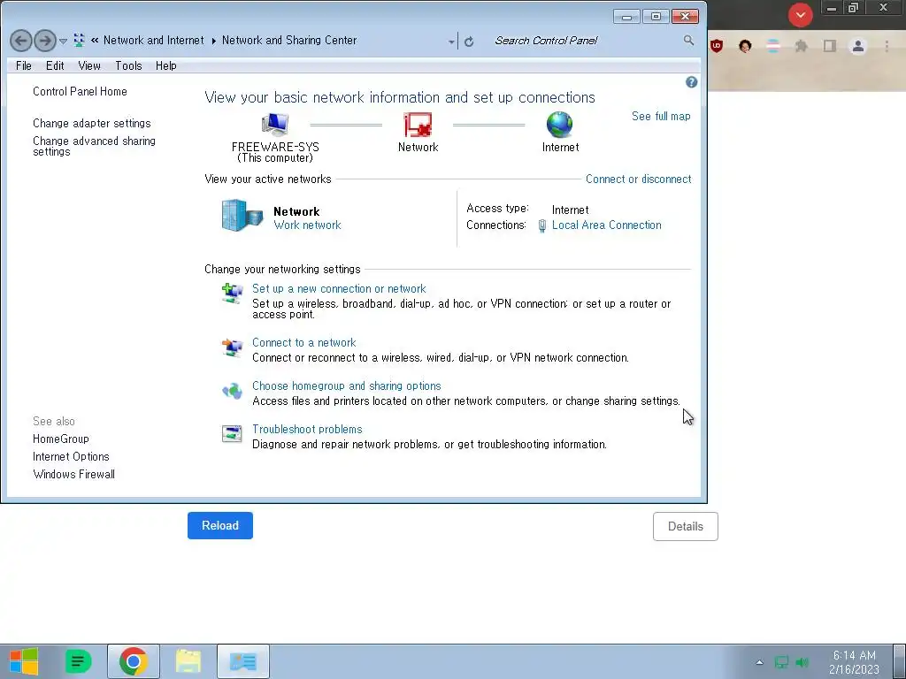Toggle the Chrome side panel icon
Image resolution: width=906 pixels, height=679 pixels.
click(x=830, y=46)
